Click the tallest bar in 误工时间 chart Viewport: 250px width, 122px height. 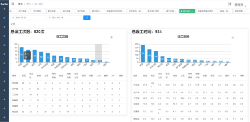[x=143, y=54]
